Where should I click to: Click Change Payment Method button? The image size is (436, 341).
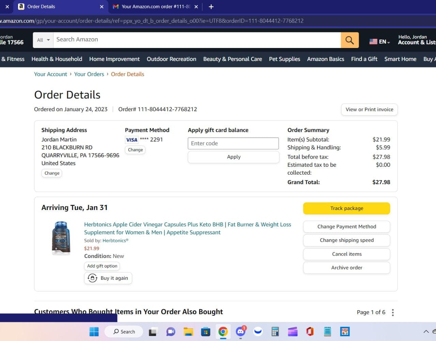click(x=346, y=227)
